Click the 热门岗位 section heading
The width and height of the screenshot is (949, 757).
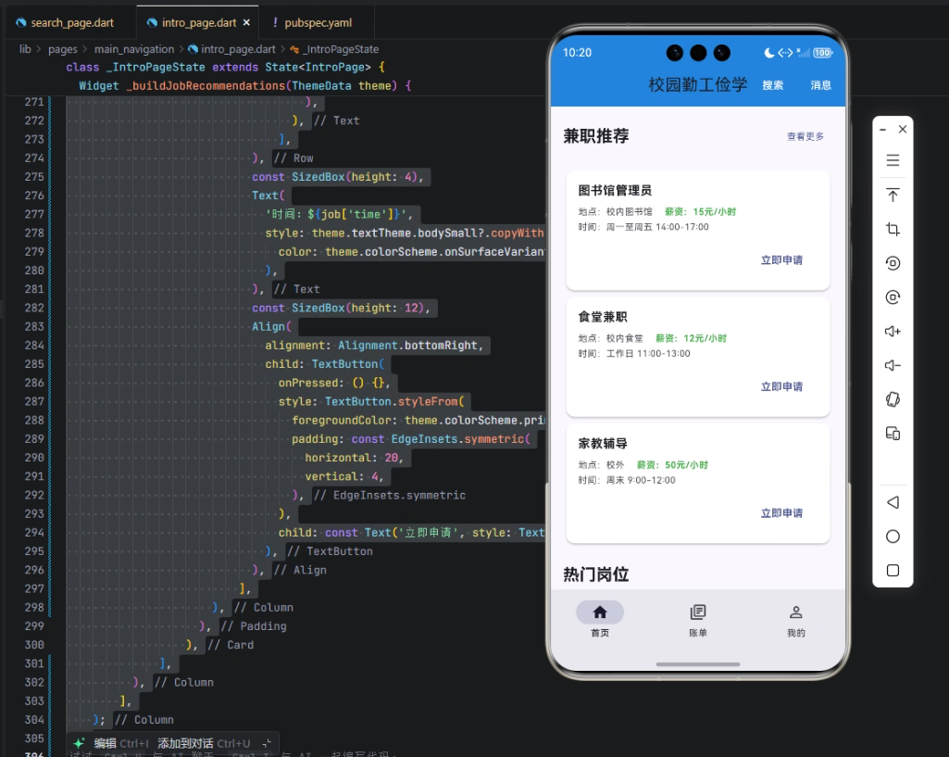coord(596,574)
